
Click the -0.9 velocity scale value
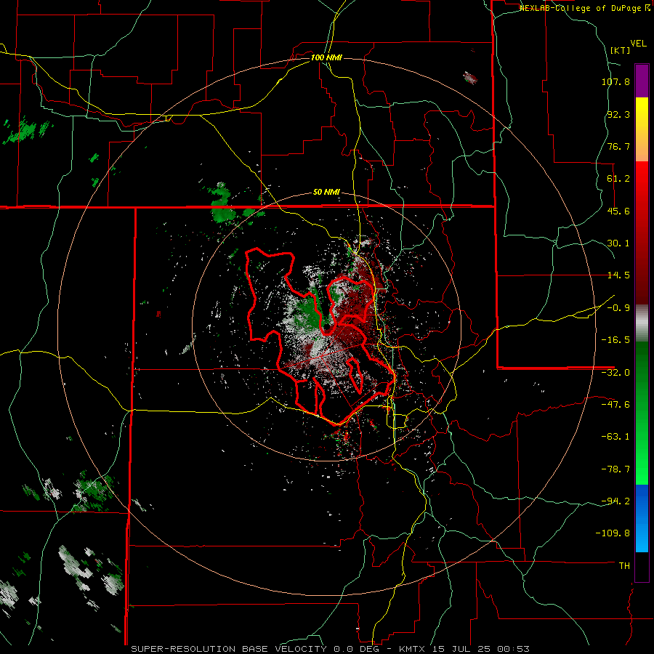(618, 308)
